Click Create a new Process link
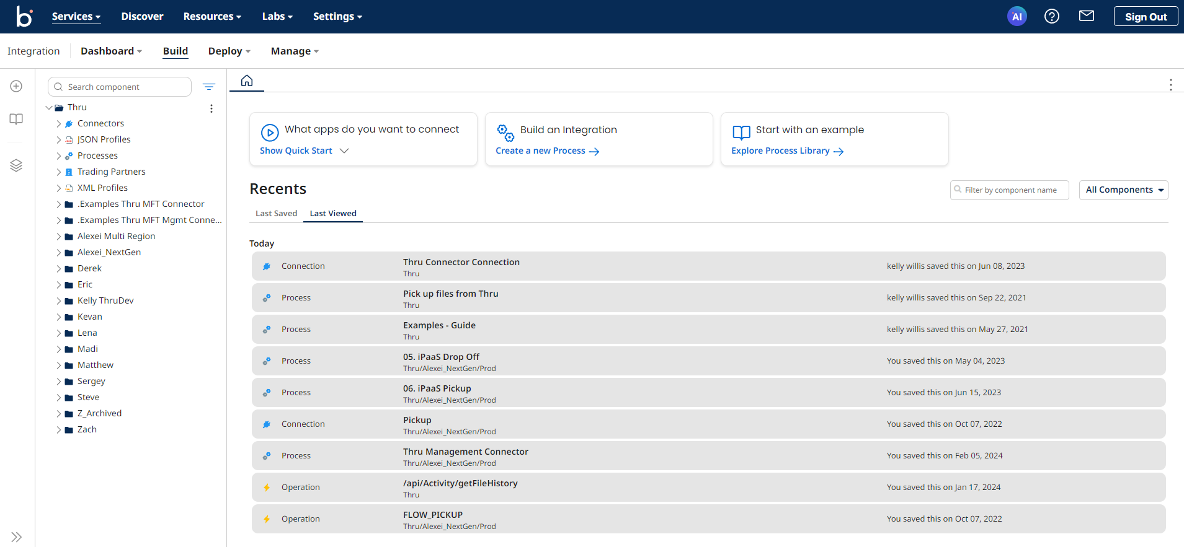The image size is (1184, 547). (546, 151)
